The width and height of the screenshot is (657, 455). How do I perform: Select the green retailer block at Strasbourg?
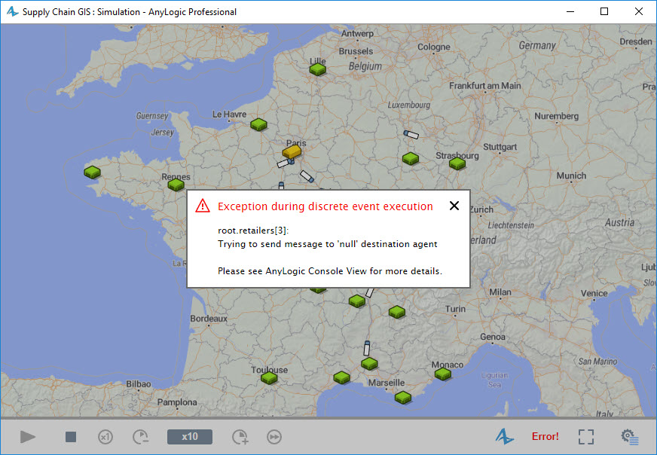(457, 163)
